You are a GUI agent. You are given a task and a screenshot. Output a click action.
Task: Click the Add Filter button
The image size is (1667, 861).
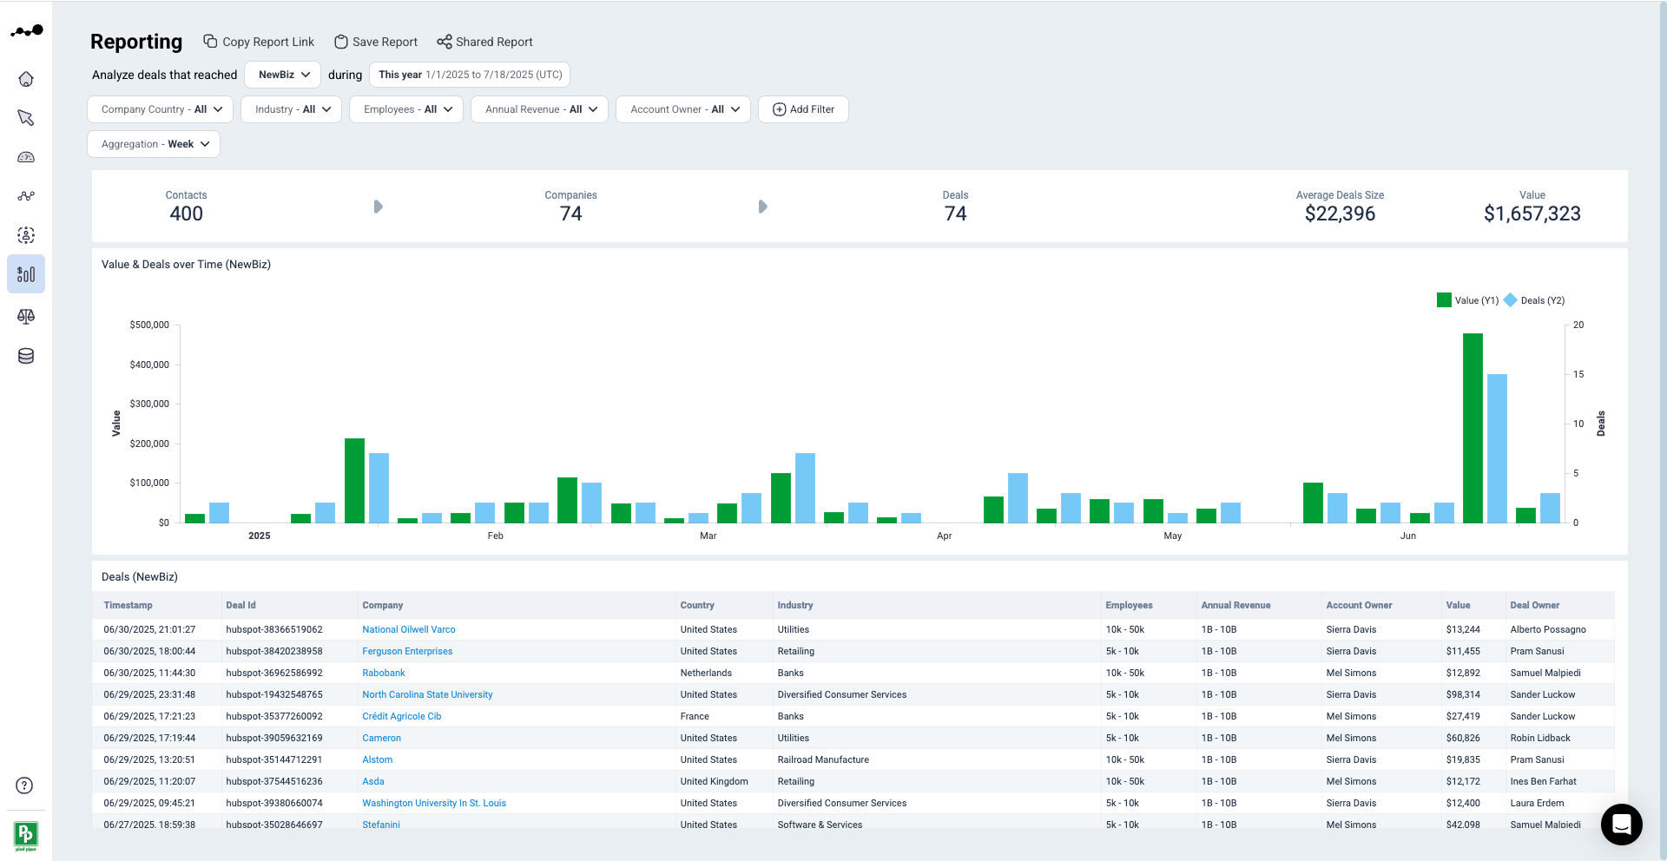pyautogui.click(x=803, y=109)
